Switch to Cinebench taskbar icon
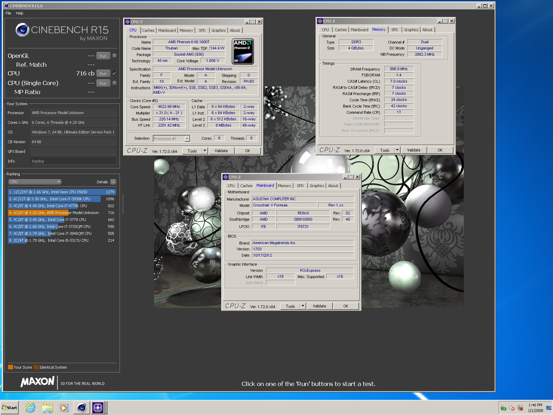Image resolution: width=553 pixels, height=415 pixels. point(82,408)
